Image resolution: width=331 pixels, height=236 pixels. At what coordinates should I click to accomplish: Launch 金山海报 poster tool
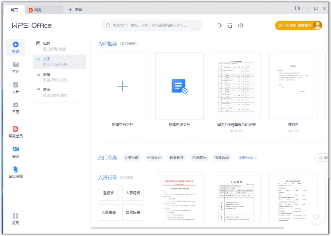[x=16, y=169]
